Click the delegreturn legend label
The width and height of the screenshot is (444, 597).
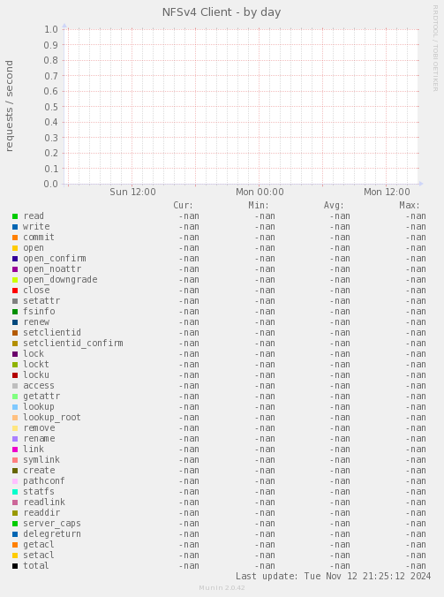pos(52,534)
